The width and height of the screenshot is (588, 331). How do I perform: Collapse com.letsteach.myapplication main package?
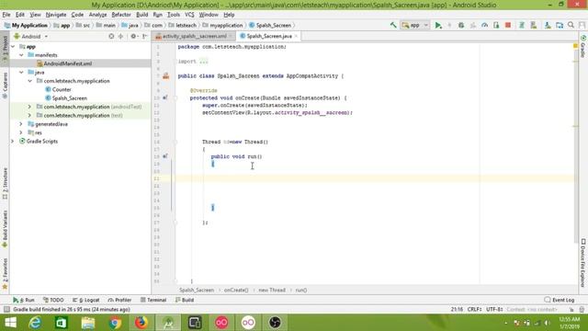click(30, 81)
